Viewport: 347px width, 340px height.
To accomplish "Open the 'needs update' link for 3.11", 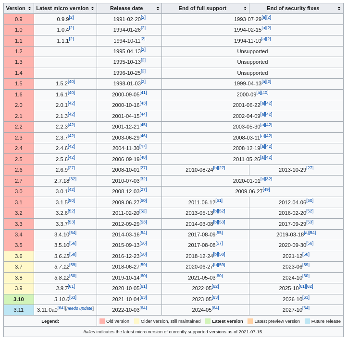I will [x=80, y=308].
